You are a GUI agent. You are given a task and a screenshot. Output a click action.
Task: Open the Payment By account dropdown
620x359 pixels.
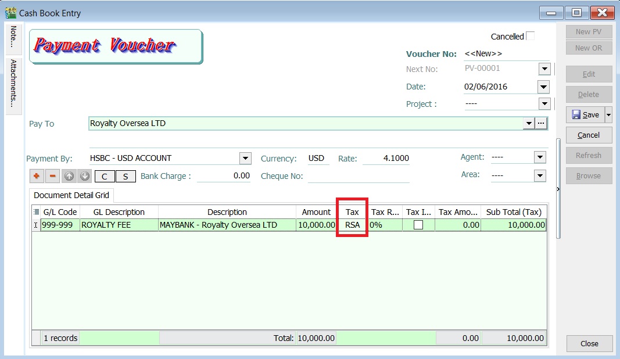tap(245, 157)
